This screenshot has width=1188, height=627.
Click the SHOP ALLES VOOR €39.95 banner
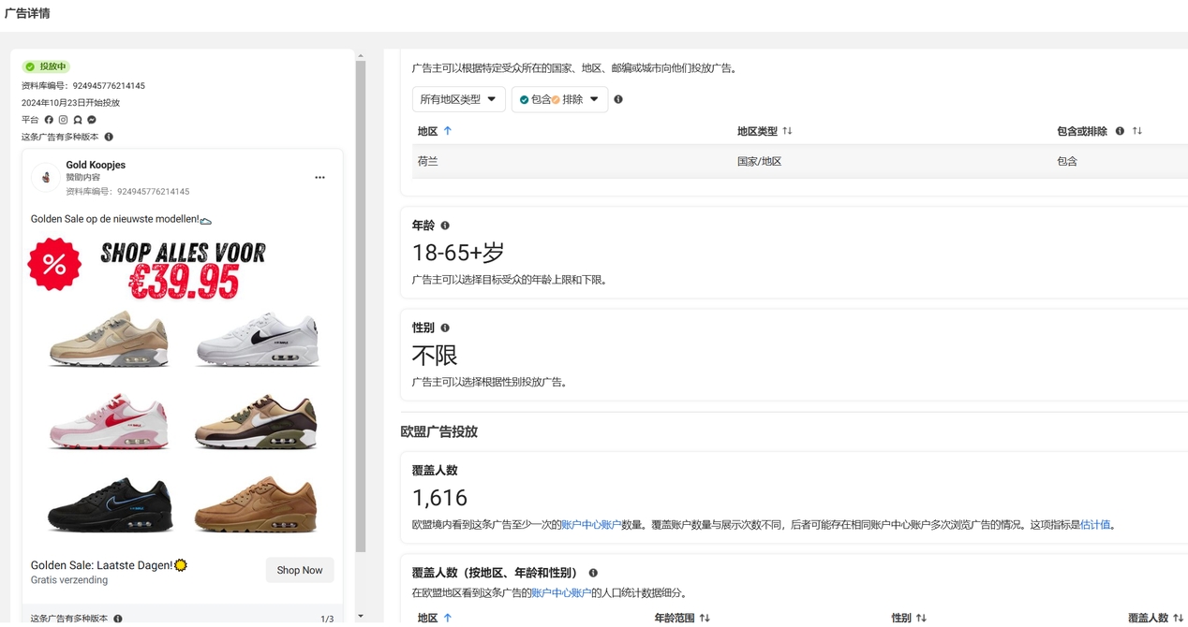[184, 270]
